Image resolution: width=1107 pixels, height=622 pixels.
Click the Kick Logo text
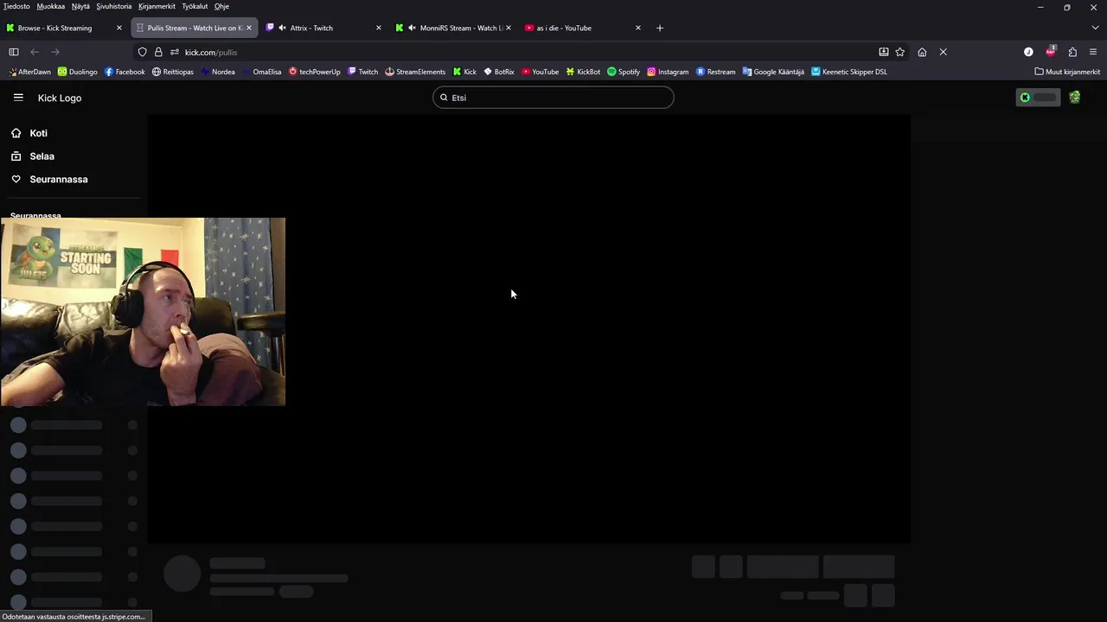tap(60, 98)
